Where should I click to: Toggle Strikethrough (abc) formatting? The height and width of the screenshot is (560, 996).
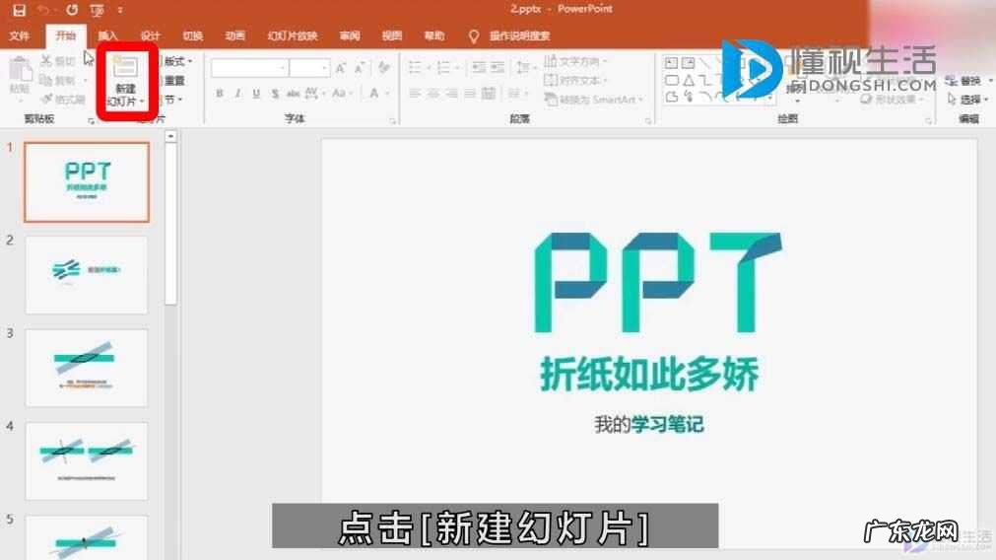(x=293, y=94)
